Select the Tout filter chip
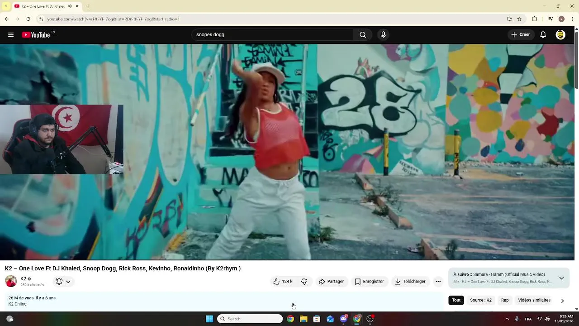The height and width of the screenshot is (326, 579). 456,300
